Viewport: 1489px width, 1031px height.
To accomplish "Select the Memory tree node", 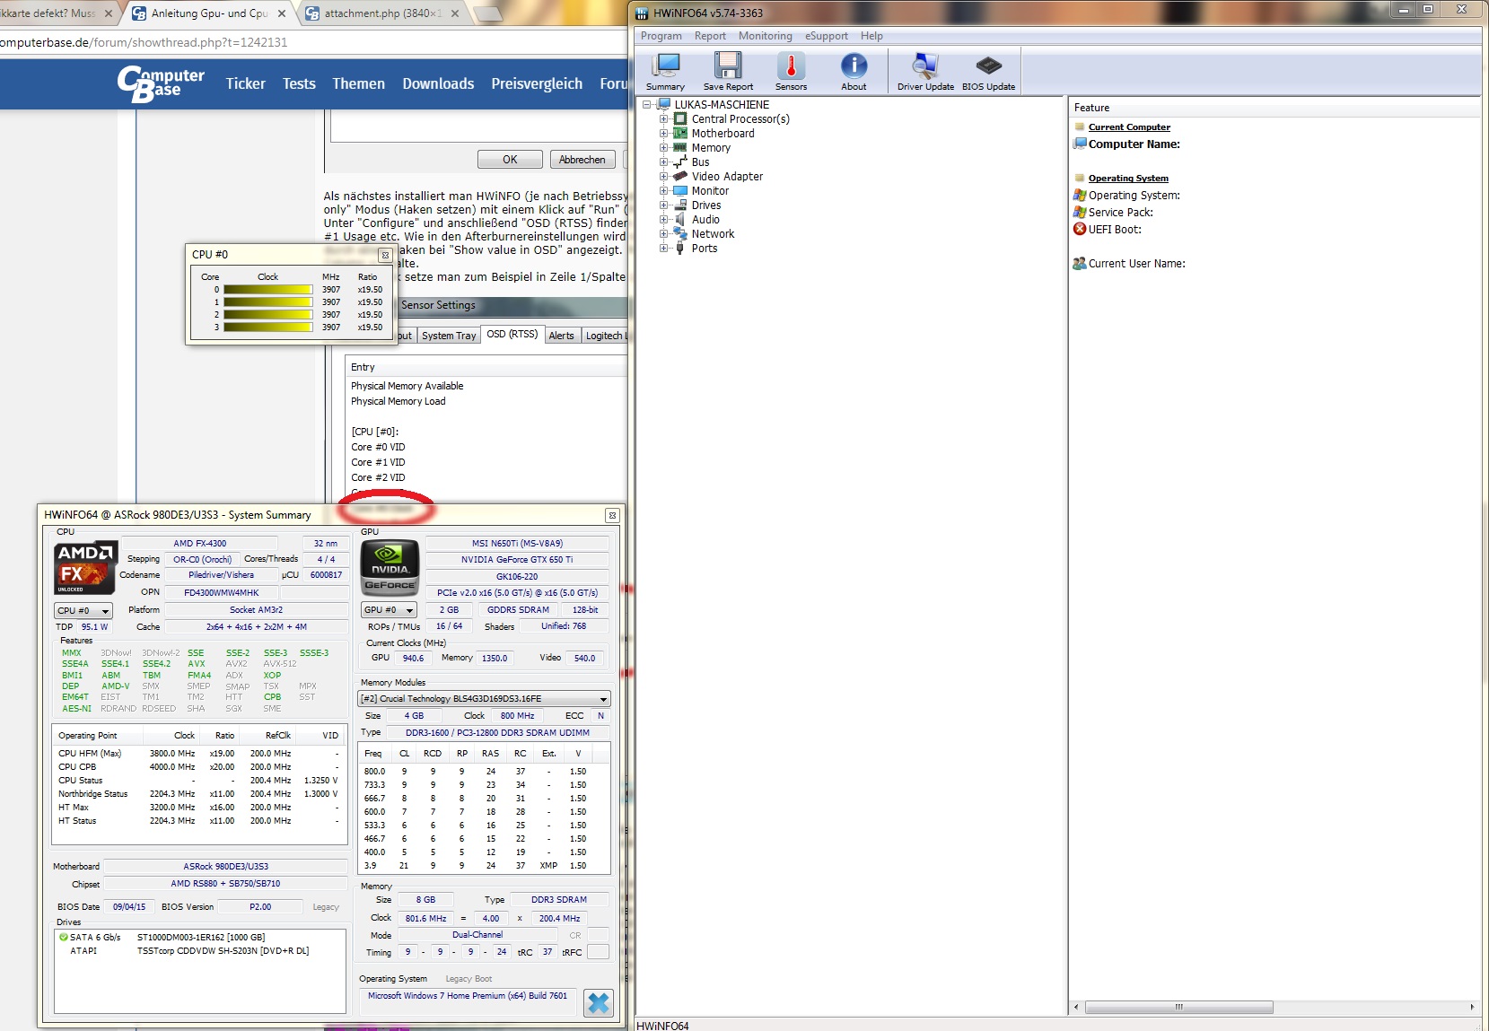I will [711, 147].
